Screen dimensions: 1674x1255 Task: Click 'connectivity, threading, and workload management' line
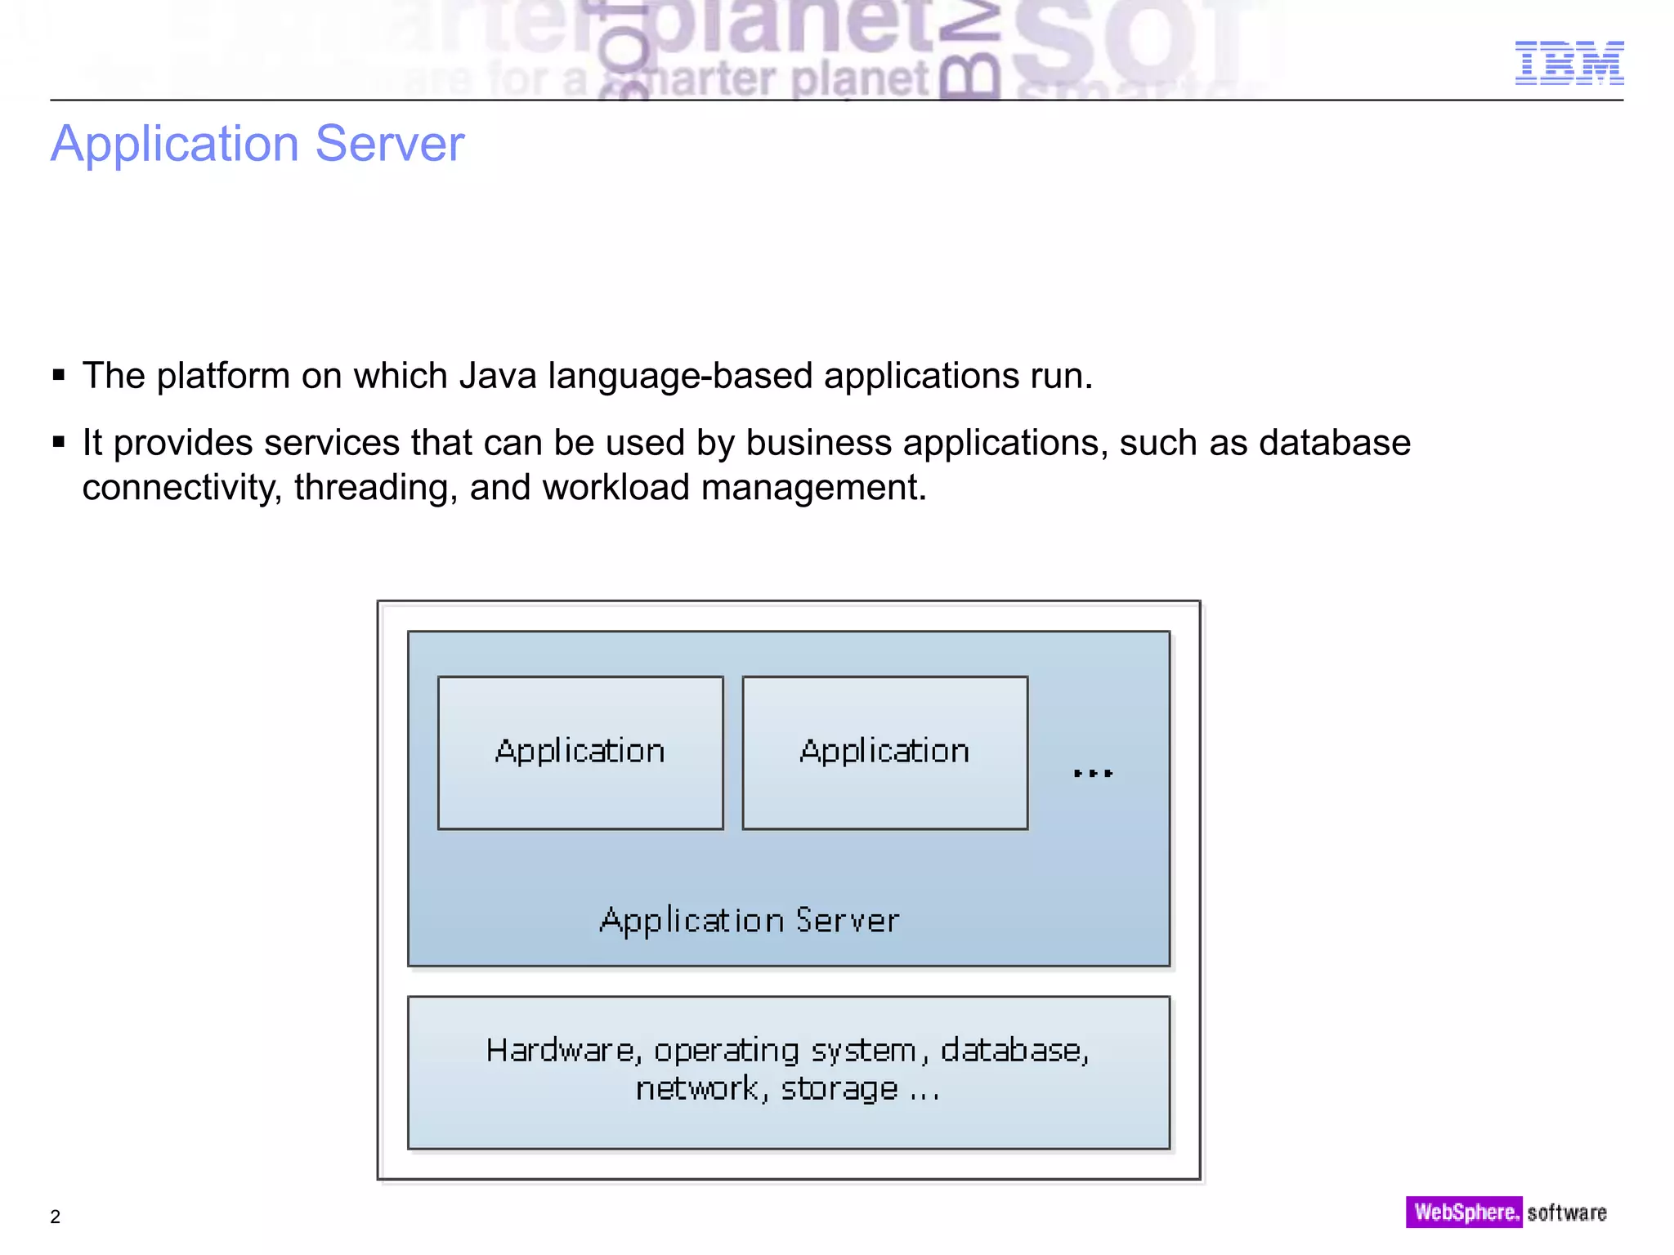point(504,488)
